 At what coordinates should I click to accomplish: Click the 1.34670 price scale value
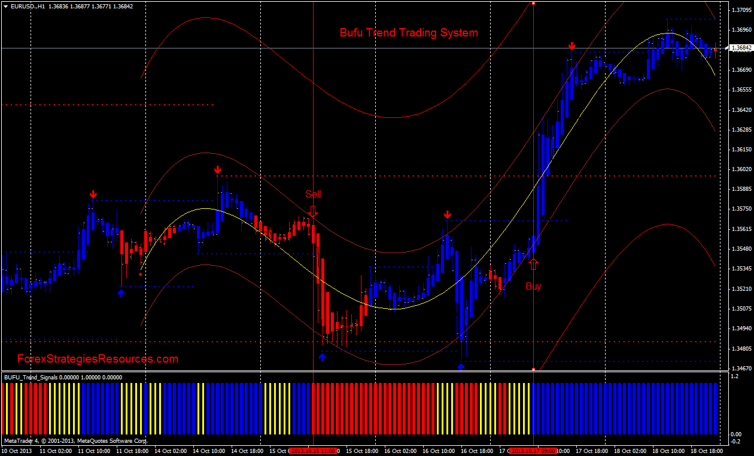[x=741, y=368]
